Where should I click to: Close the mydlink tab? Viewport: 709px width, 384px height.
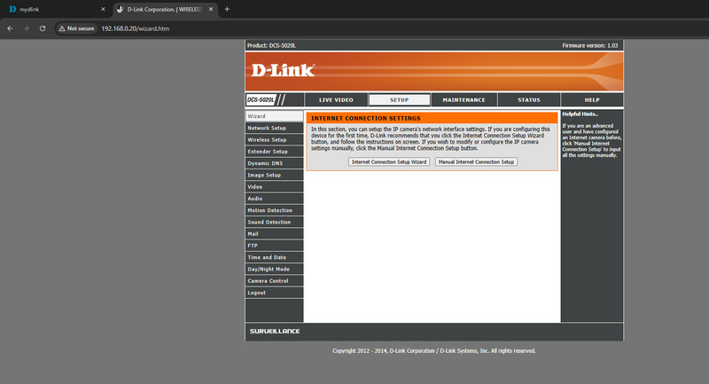(103, 9)
